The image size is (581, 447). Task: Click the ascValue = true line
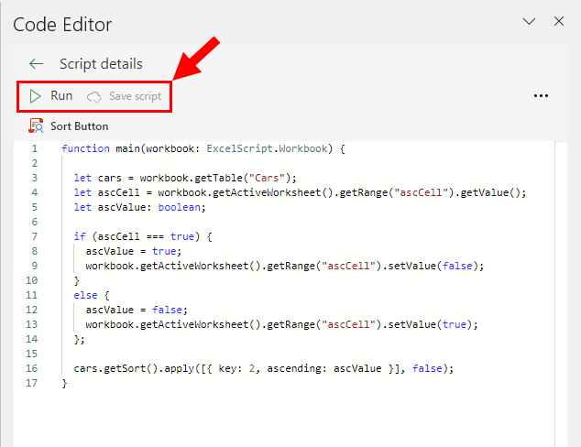(134, 251)
